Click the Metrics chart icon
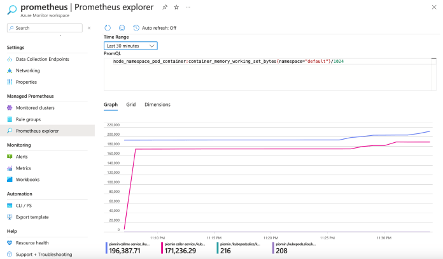Image resolution: width=443 pixels, height=259 pixels. click(10, 168)
